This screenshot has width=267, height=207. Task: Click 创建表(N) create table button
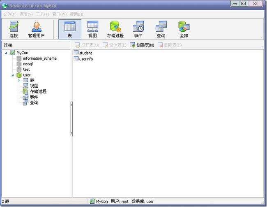click(x=142, y=45)
